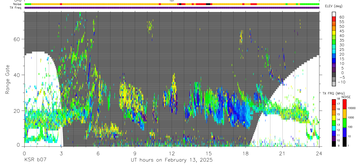
Task: Click 'UT hours on February 13, 2025' axis title
Action: 172,160
